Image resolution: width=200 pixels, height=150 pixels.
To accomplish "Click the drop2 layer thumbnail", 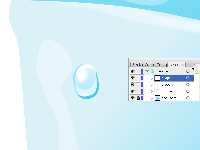I will [x=158, y=78].
